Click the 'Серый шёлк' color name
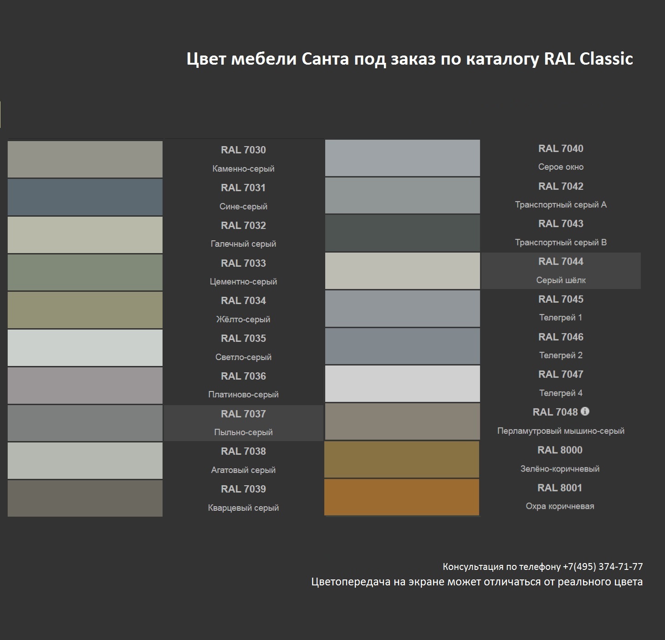This screenshot has width=665, height=640. [561, 280]
